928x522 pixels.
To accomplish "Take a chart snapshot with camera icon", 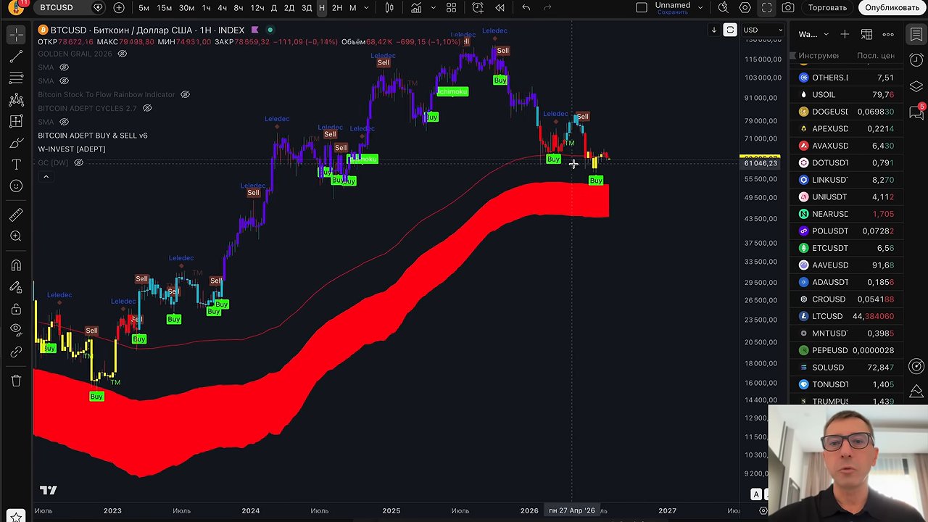I will [788, 8].
